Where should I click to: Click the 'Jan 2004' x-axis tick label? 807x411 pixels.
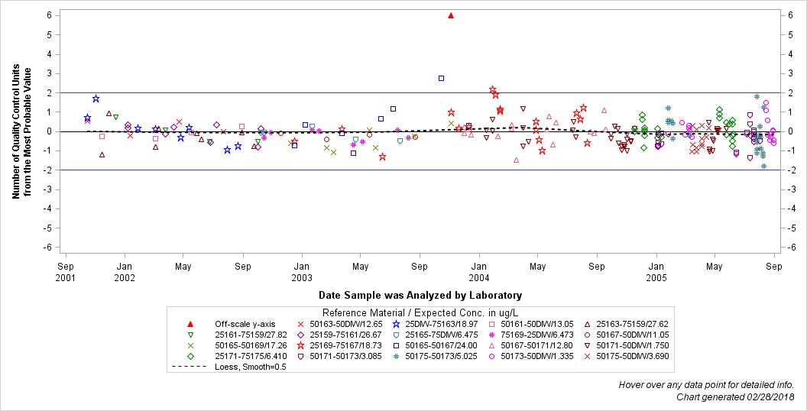(479, 271)
